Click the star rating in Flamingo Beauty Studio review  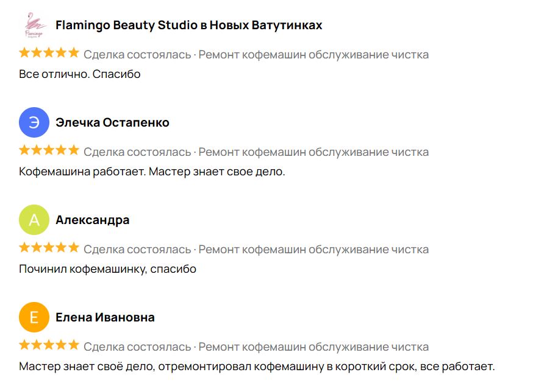pyautogui.click(x=49, y=53)
